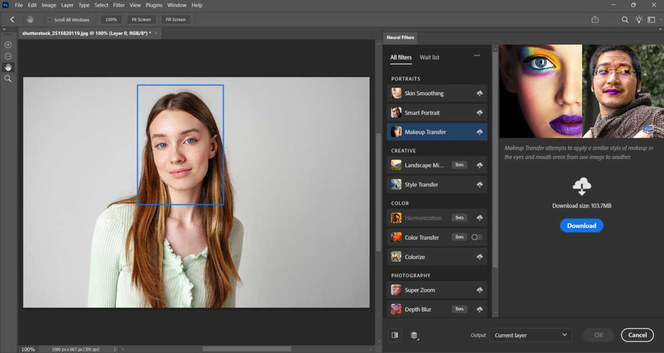Click Makeup Transfer cloud download icon
This screenshot has width=664, height=353.
point(480,132)
